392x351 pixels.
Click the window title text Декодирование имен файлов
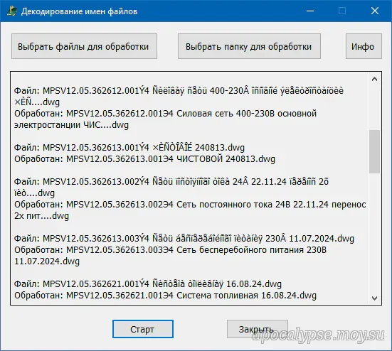(x=79, y=11)
